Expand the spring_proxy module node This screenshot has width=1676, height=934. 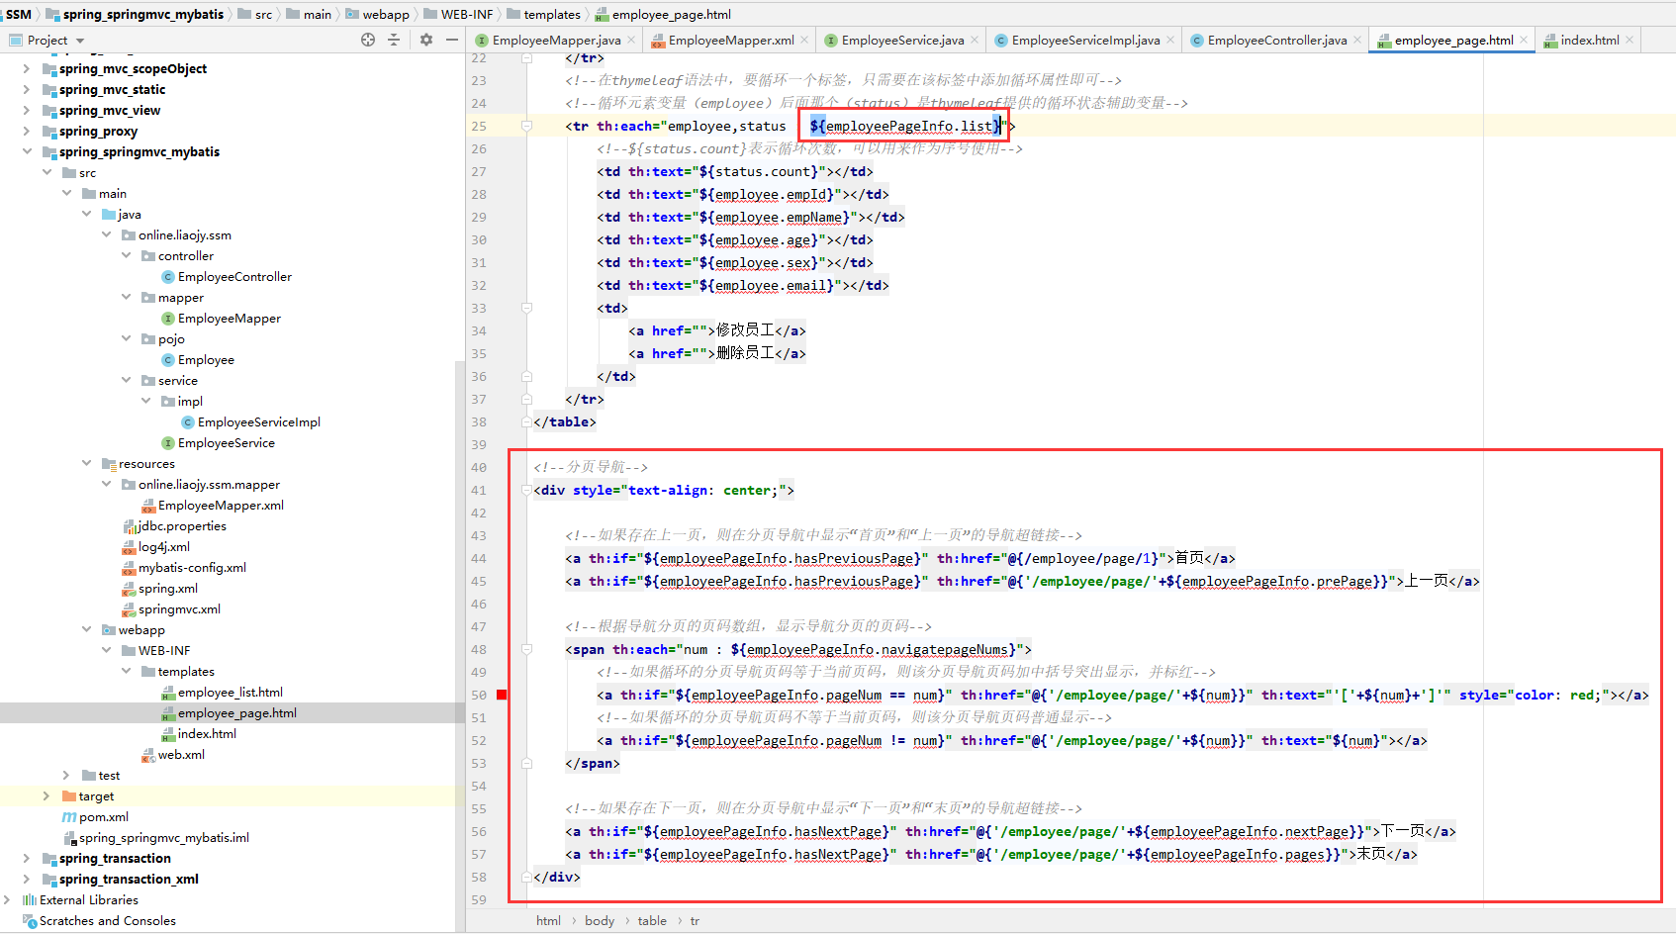(27, 131)
